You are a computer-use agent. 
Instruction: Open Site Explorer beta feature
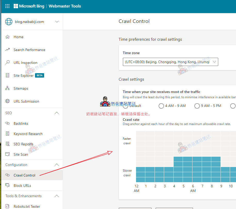(x=23, y=76)
